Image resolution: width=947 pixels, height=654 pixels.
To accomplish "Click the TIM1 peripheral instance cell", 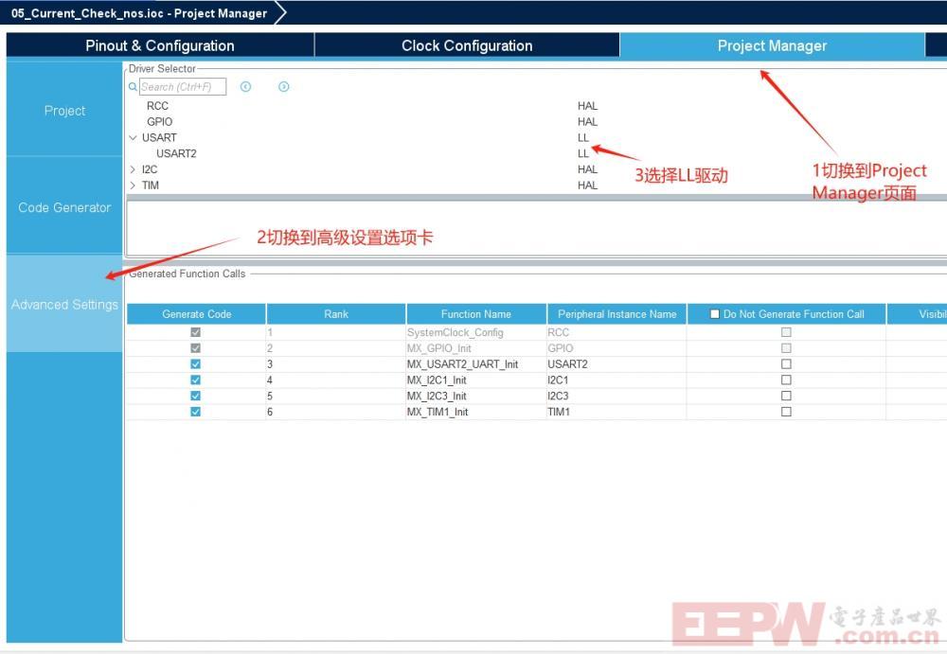I will coord(616,412).
